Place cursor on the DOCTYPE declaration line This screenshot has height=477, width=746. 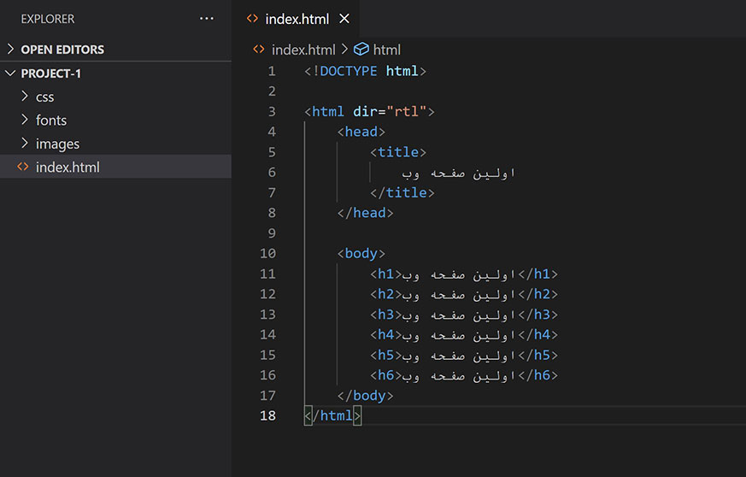365,71
